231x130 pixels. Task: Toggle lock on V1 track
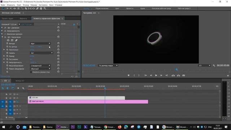[6, 102]
